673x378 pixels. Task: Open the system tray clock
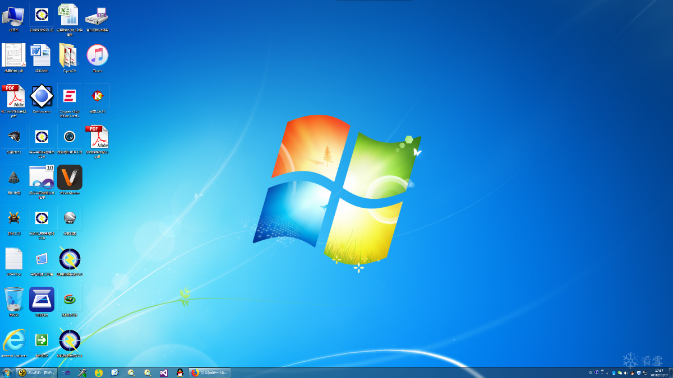pos(659,372)
